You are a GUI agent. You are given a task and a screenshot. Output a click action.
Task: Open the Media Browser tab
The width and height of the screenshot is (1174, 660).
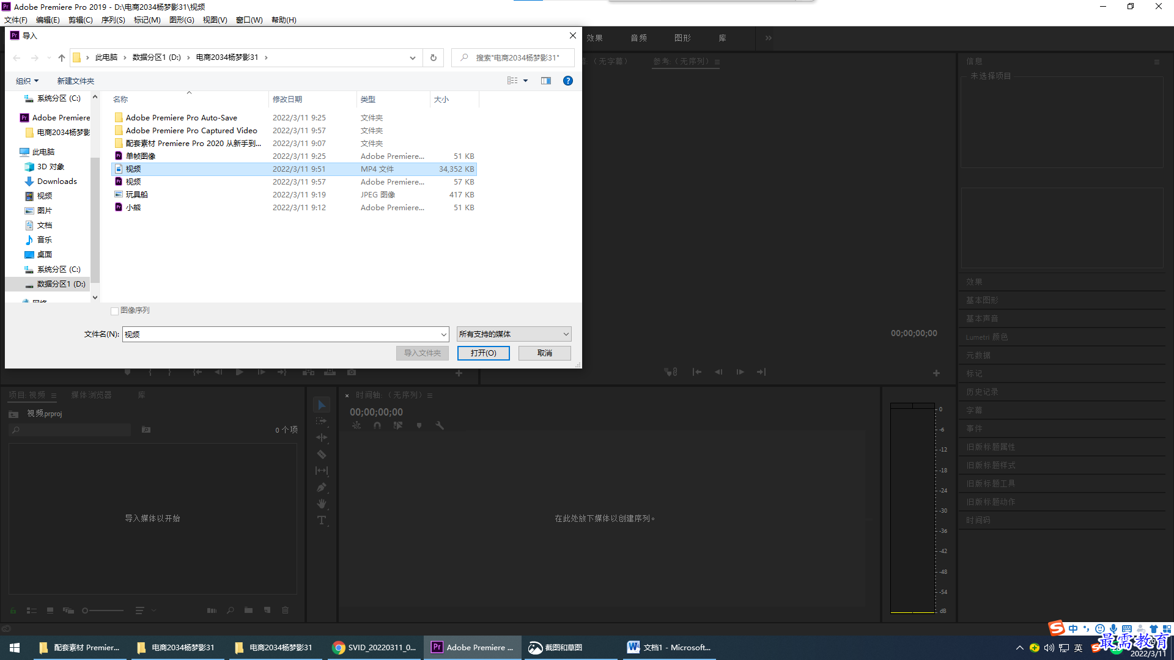(x=91, y=395)
